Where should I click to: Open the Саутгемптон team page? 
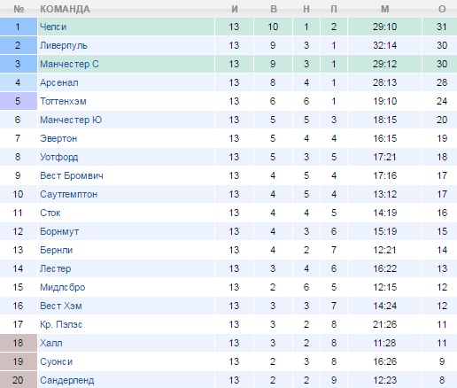coord(68,194)
